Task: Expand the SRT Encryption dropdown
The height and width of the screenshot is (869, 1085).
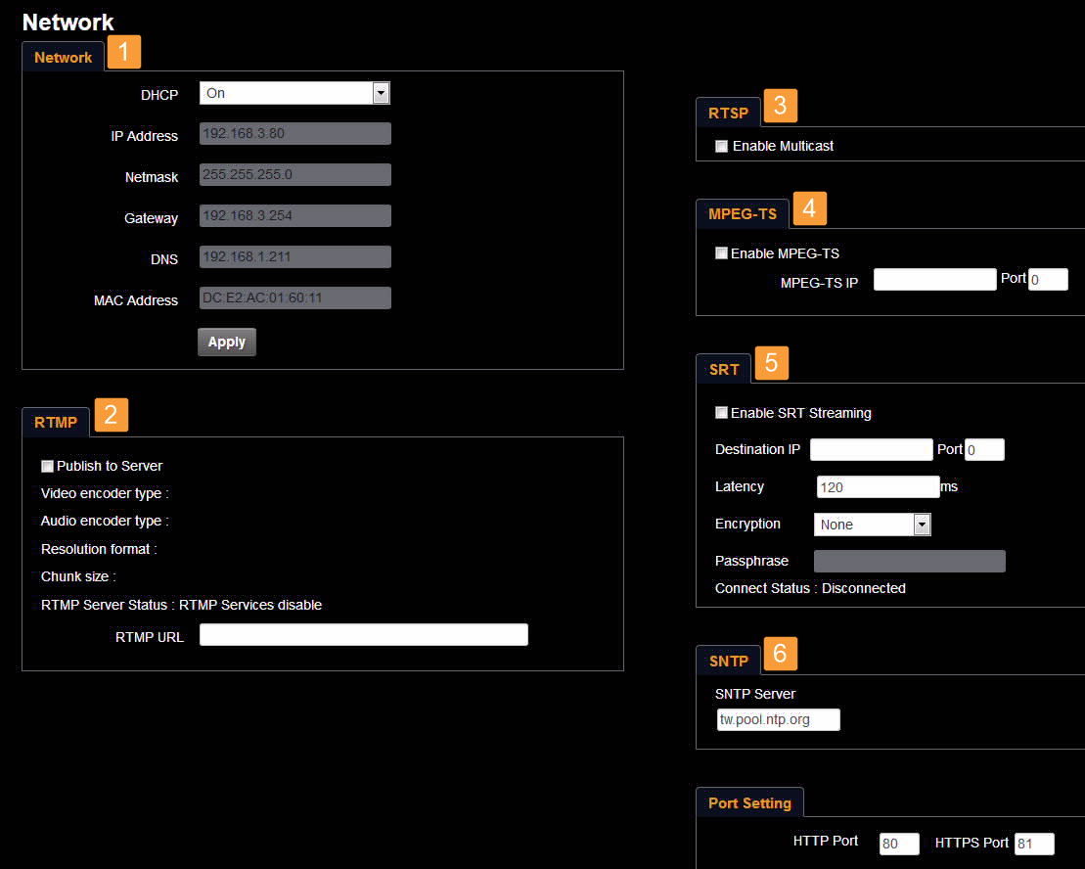Action: point(872,525)
